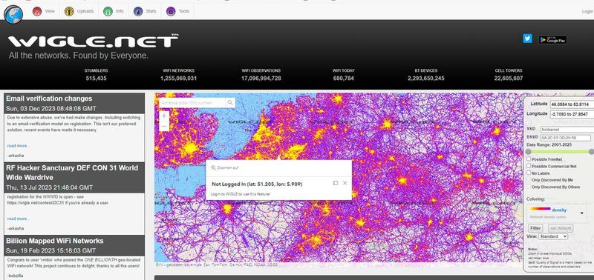Click the Latitude range field
The image size is (594, 280).
(572, 104)
